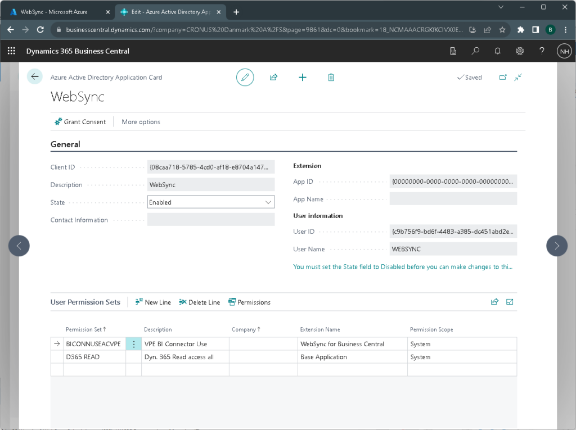
Task: Open More options menu
Action: pos(141,122)
